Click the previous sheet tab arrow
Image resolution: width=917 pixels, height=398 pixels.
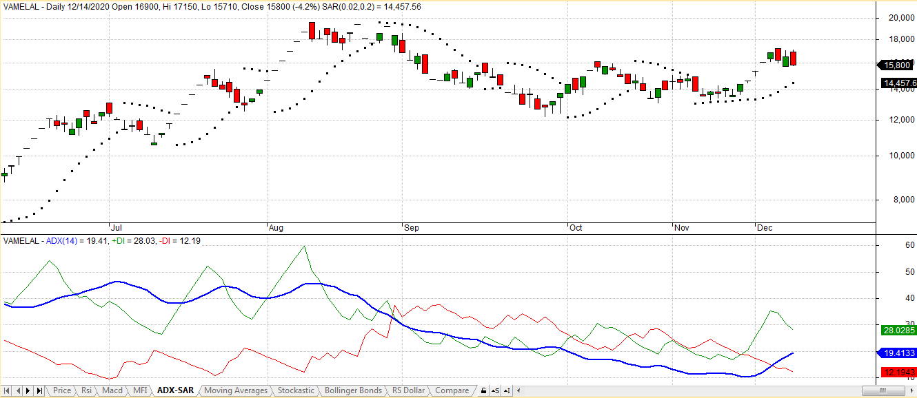click(x=18, y=391)
